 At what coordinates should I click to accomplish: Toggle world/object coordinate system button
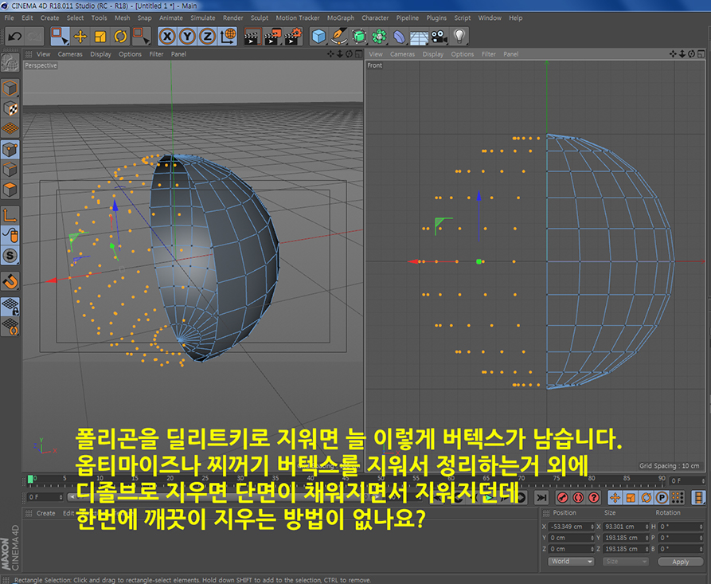click(228, 37)
